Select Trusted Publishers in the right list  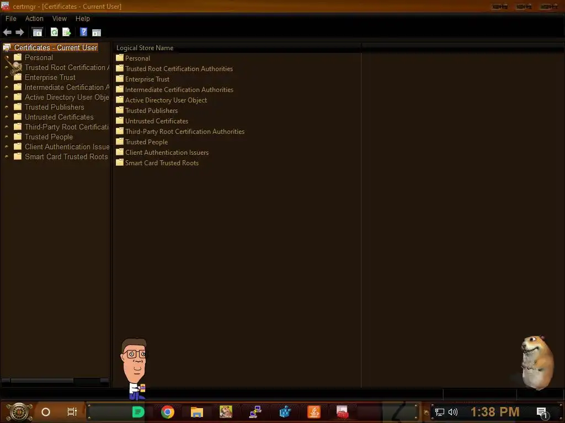point(151,110)
